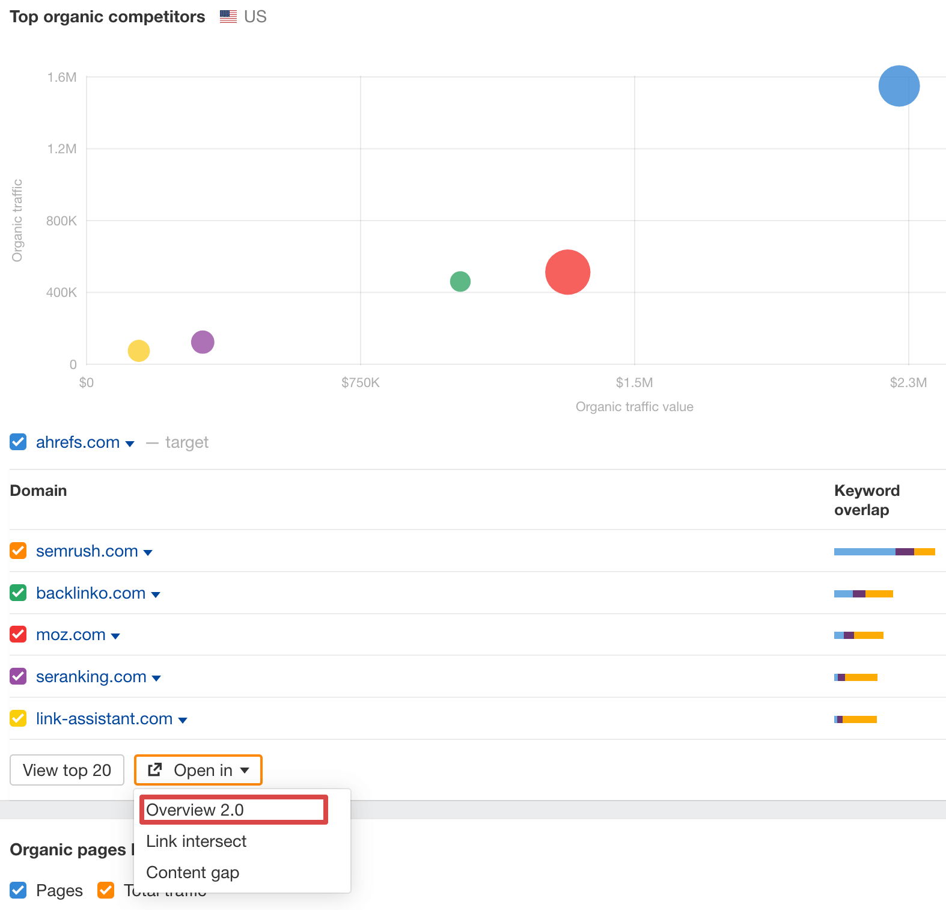The image size is (946, 910).
Task: Click the yellow bubble in chart
Action: point(138,350)
